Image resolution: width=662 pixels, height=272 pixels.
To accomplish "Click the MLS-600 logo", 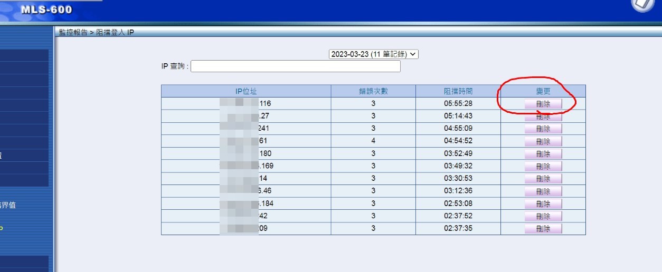I will 46,9.
